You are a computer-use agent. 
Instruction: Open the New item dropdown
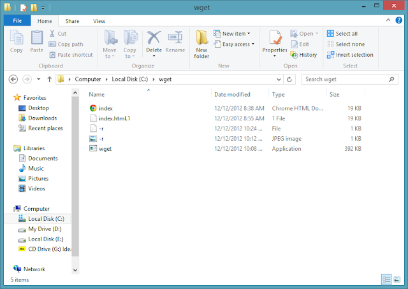[231, 34]
